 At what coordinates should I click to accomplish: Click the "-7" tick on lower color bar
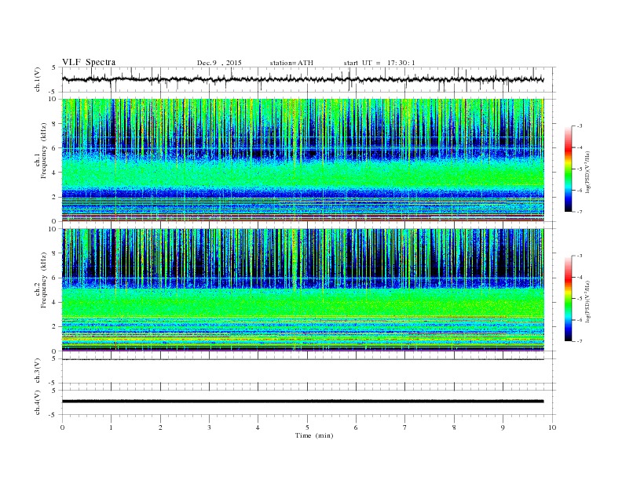pyautogui.click(x=580, y=341)
